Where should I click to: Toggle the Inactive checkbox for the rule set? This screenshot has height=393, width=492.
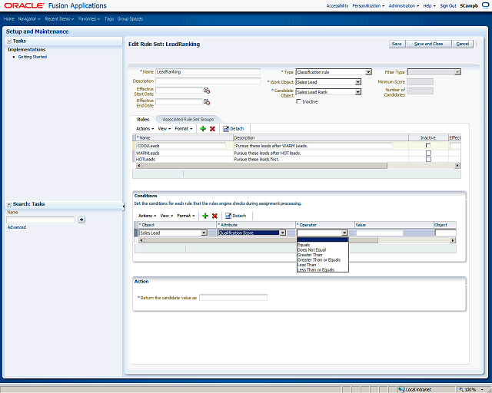[299, 101]
